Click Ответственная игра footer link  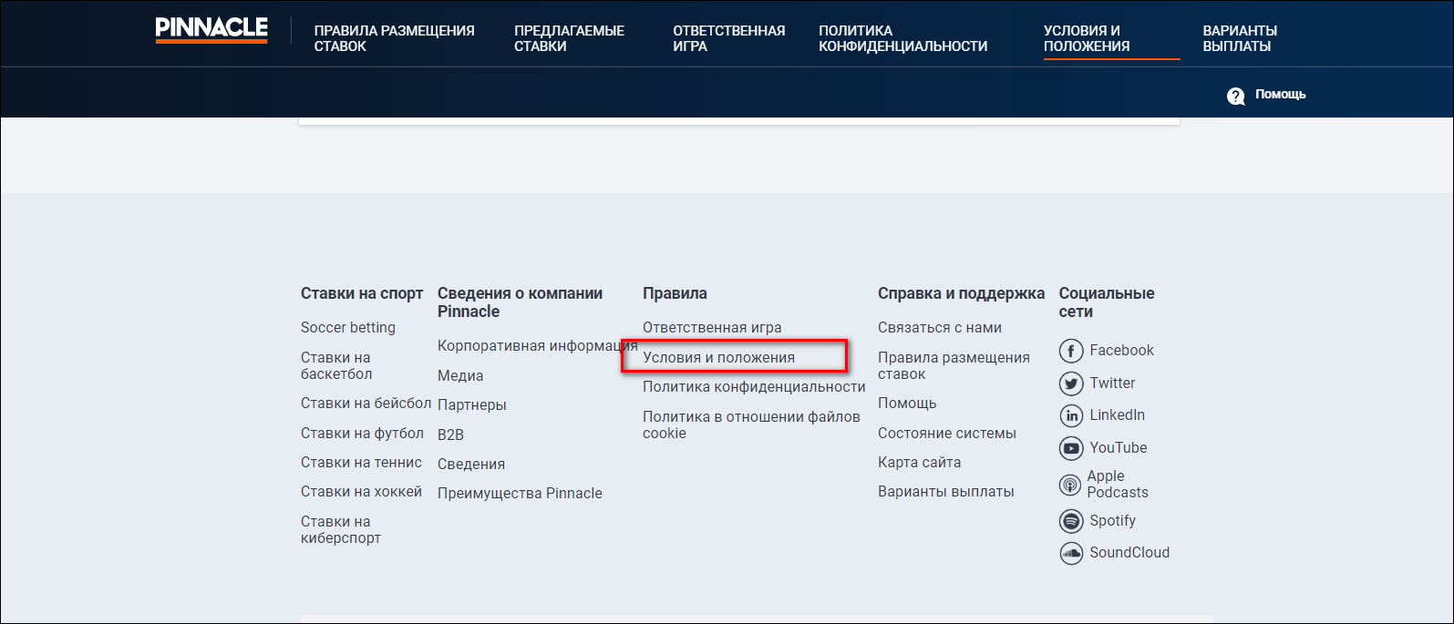coord(712,328)
